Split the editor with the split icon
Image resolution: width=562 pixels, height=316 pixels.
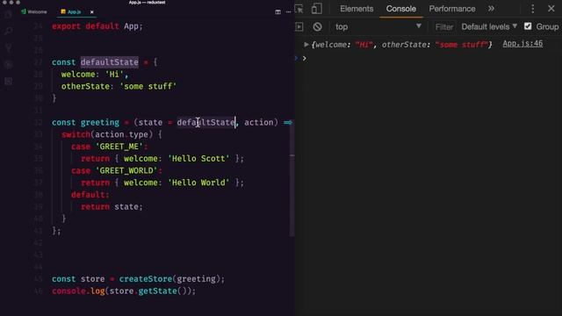point(277,11)
